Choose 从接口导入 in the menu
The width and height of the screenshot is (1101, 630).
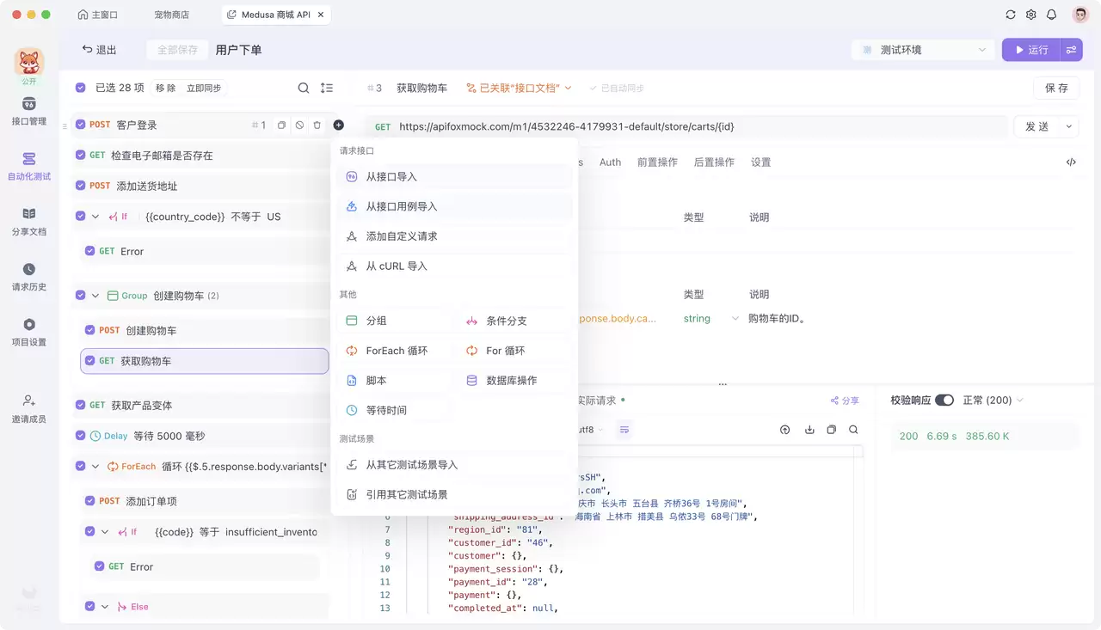[454, 176]
